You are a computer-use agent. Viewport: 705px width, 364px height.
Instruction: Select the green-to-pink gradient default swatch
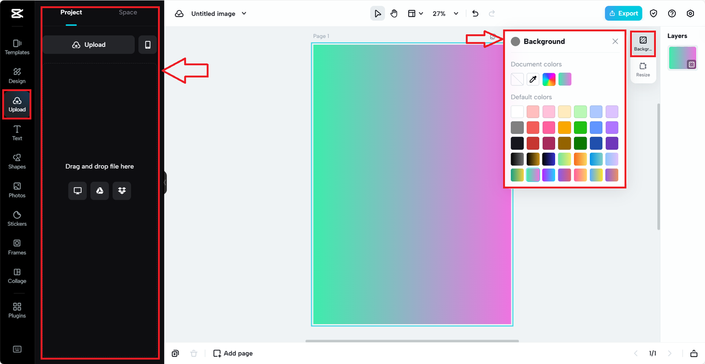(x=533, y=175)
